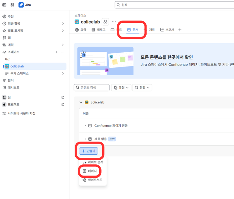Screen dimensions: 234x199
Task: Open Confluence 페이지 연동 page
Action: pyautogui.click(x=111, y=126)
